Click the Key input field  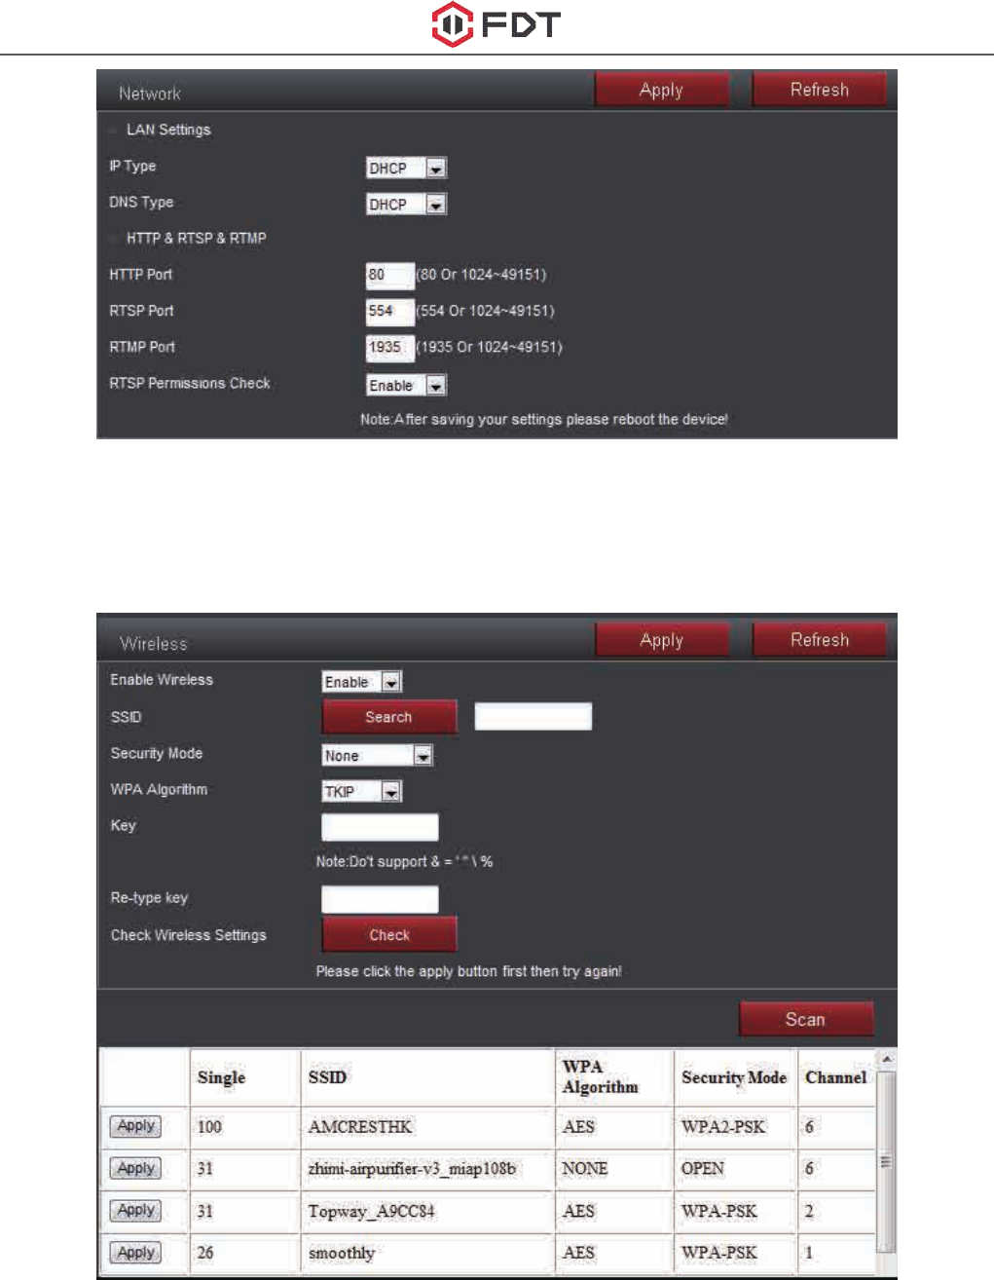click(380, 827)
